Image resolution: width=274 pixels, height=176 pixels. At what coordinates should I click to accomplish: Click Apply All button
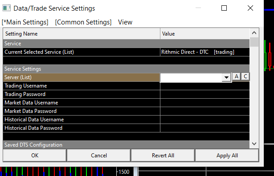[x=227, y=156]
